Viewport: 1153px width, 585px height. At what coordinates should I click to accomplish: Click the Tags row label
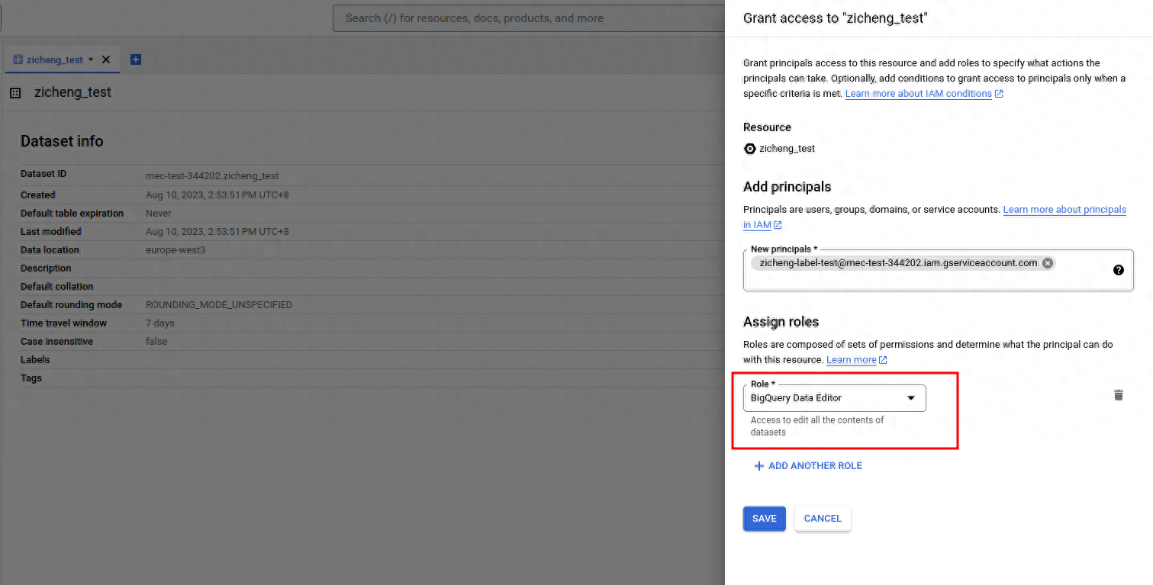31,378
